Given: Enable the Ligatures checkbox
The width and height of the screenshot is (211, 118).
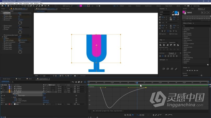Looking at the screenshot, I should [x=160, y=34].
